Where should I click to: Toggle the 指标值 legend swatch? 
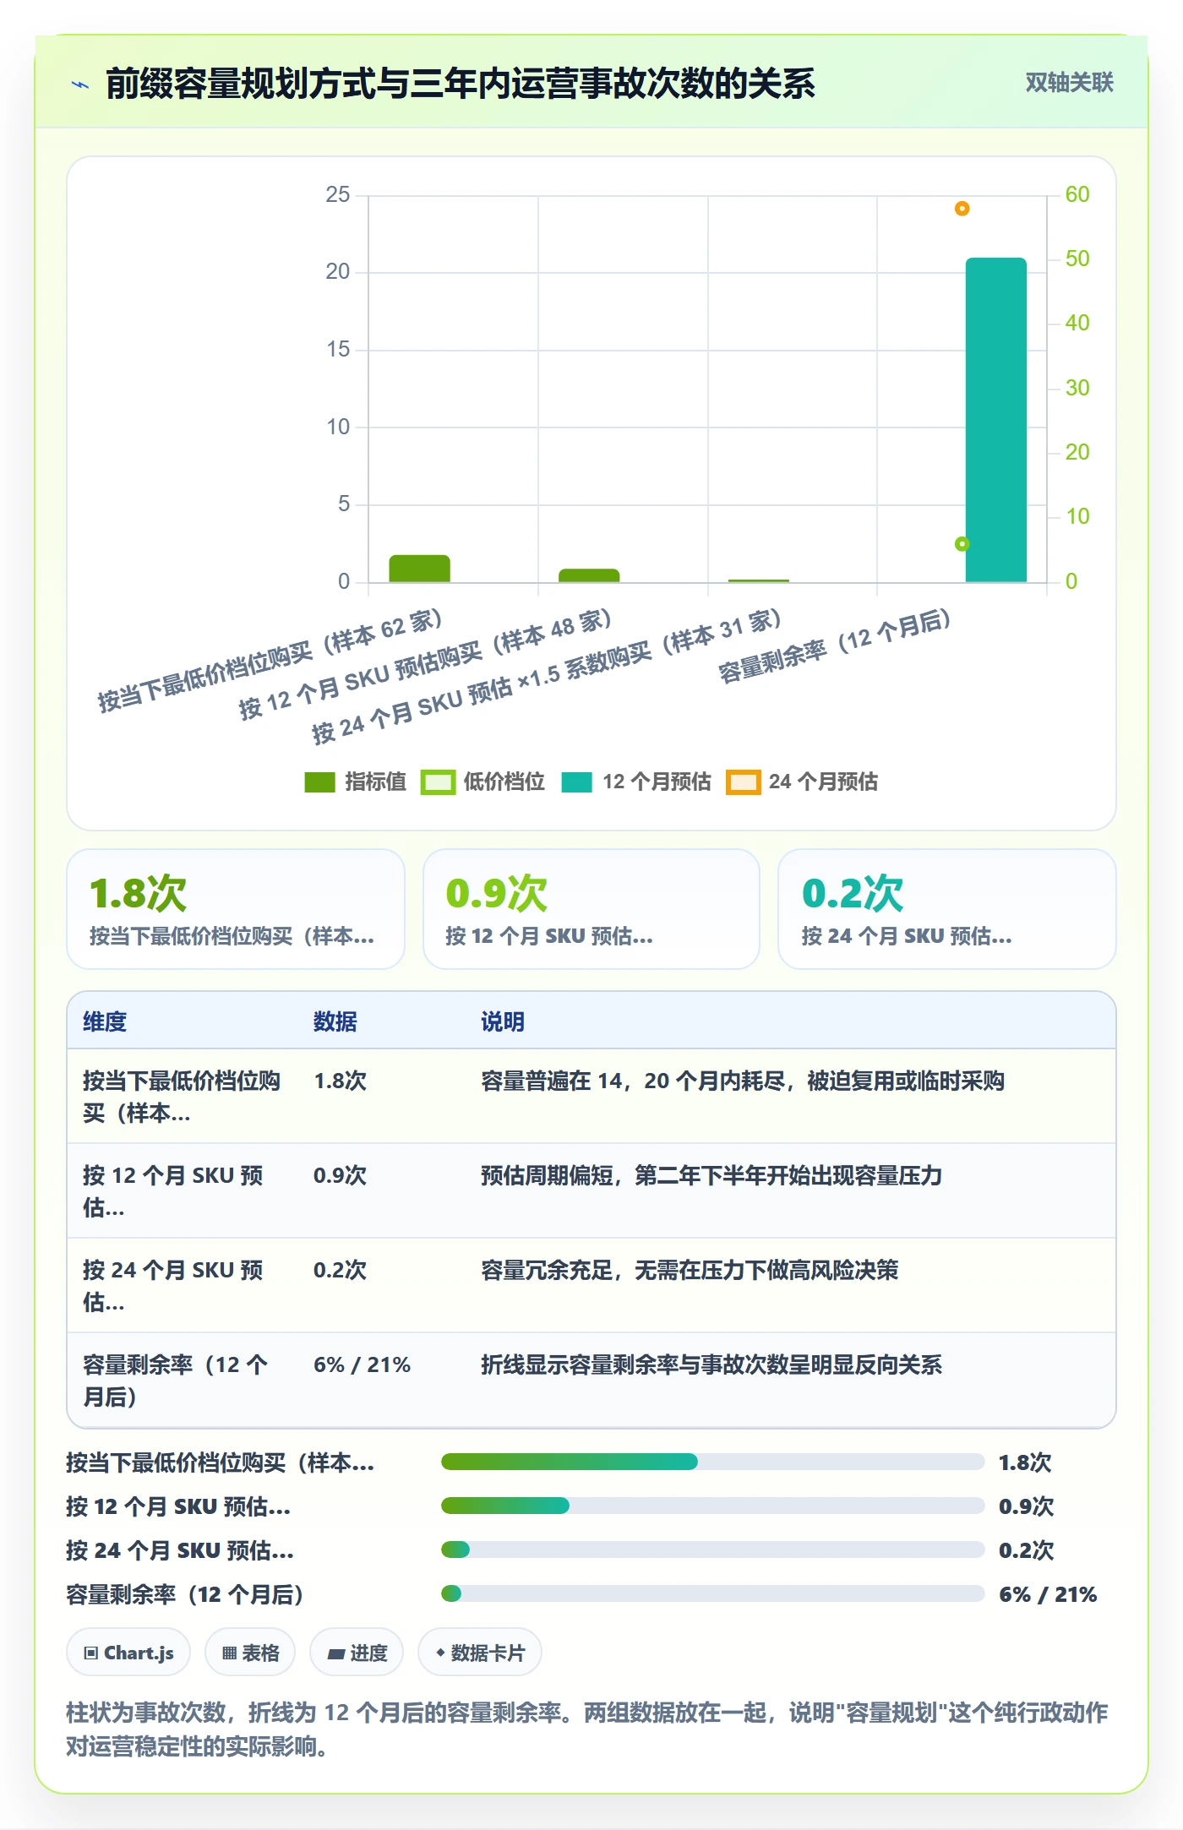click(320, 782)
